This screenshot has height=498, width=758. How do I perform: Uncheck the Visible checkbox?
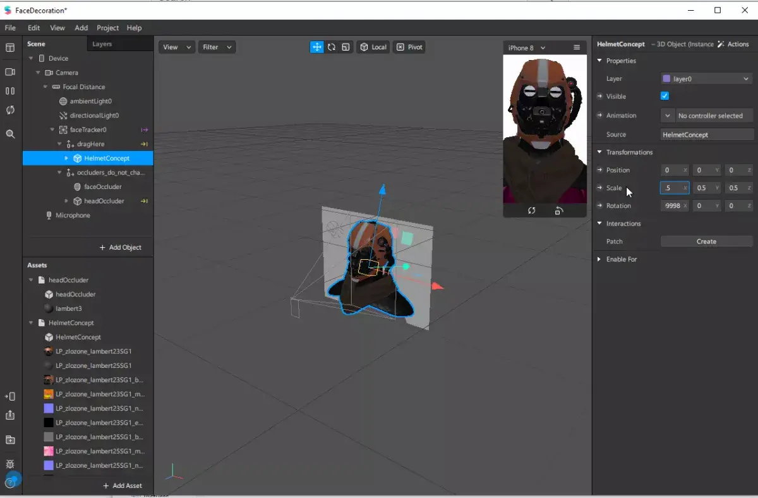665,96
